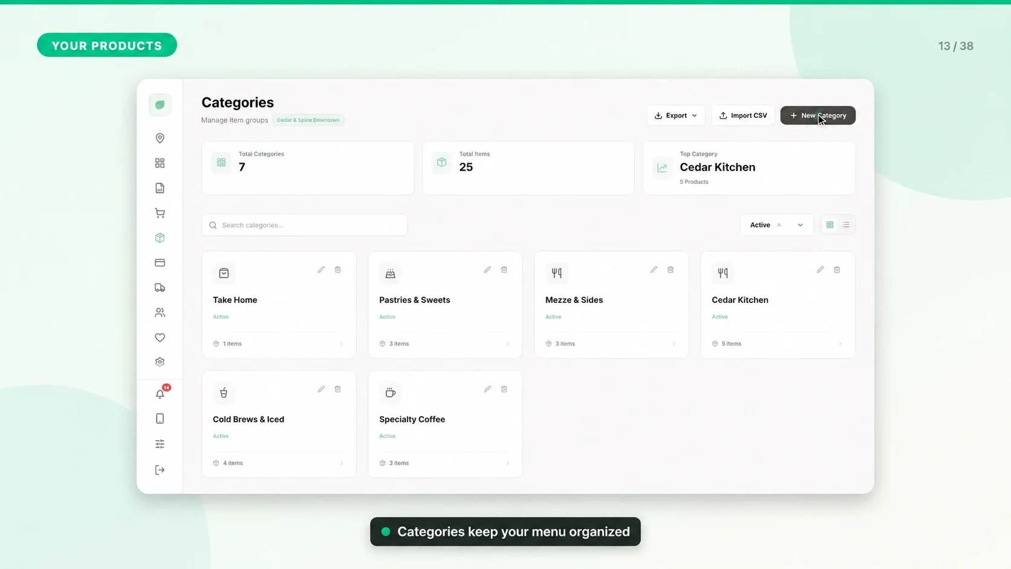Open the heart favorites sidebar icon

coord(160,337)
